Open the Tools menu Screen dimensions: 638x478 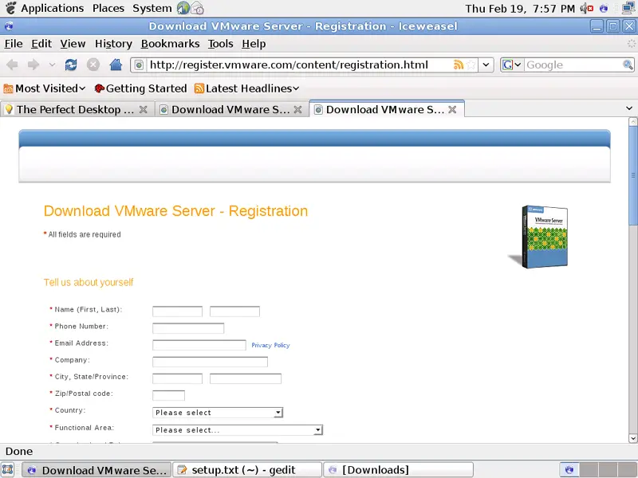(x=221, y=44)
